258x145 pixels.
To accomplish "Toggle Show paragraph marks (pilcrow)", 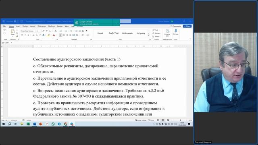I will [x=87, y=31].
